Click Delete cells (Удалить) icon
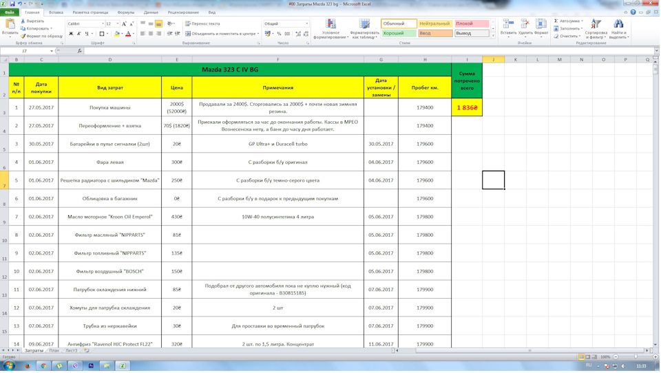The height and width of the screenshot is (373, 661). tap(525, 28)
